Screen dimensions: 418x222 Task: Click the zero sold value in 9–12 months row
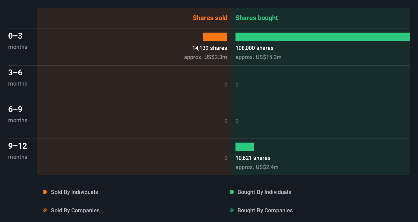point(226,158)
